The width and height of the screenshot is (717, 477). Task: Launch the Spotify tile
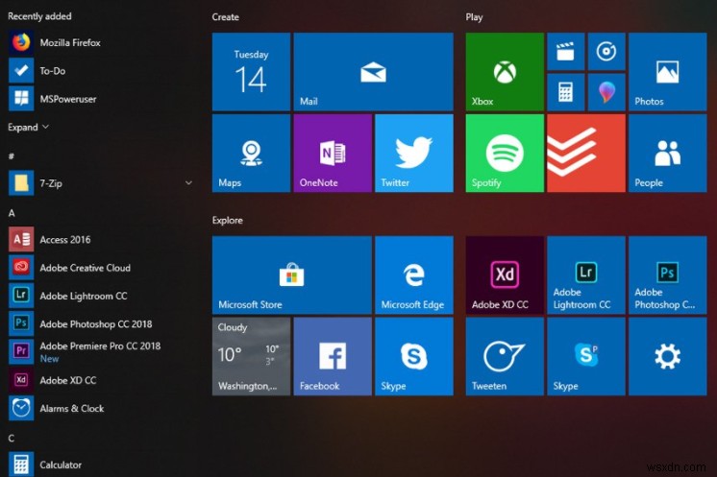tap(505, 154)
